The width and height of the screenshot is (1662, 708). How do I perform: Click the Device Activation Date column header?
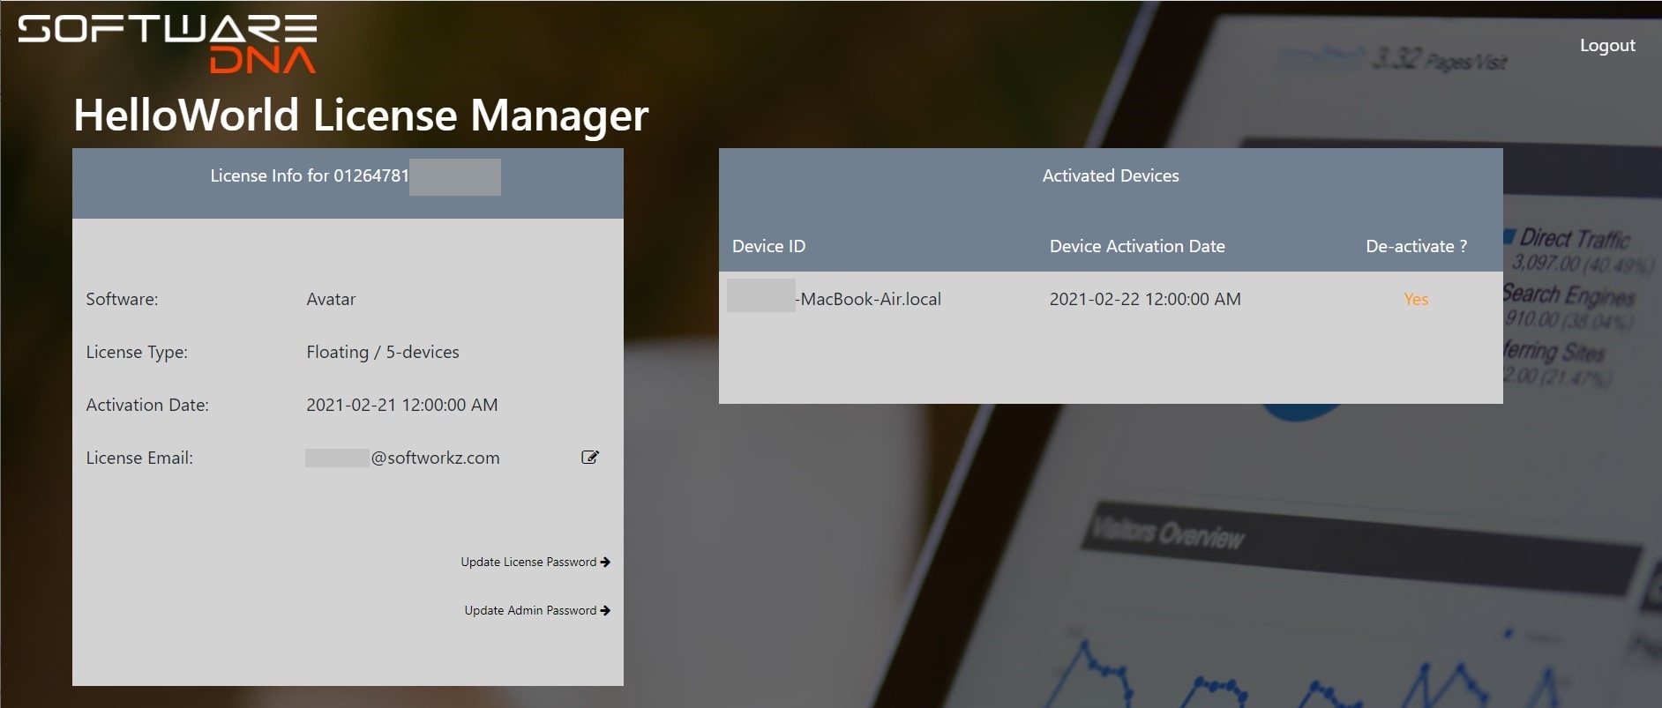(1137, 246)
